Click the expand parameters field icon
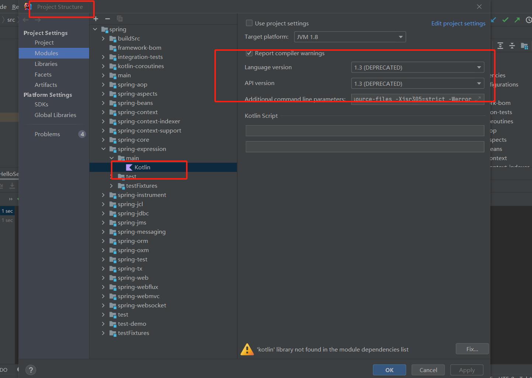Viewport: 532px width, 378px height. coord(478,99)
